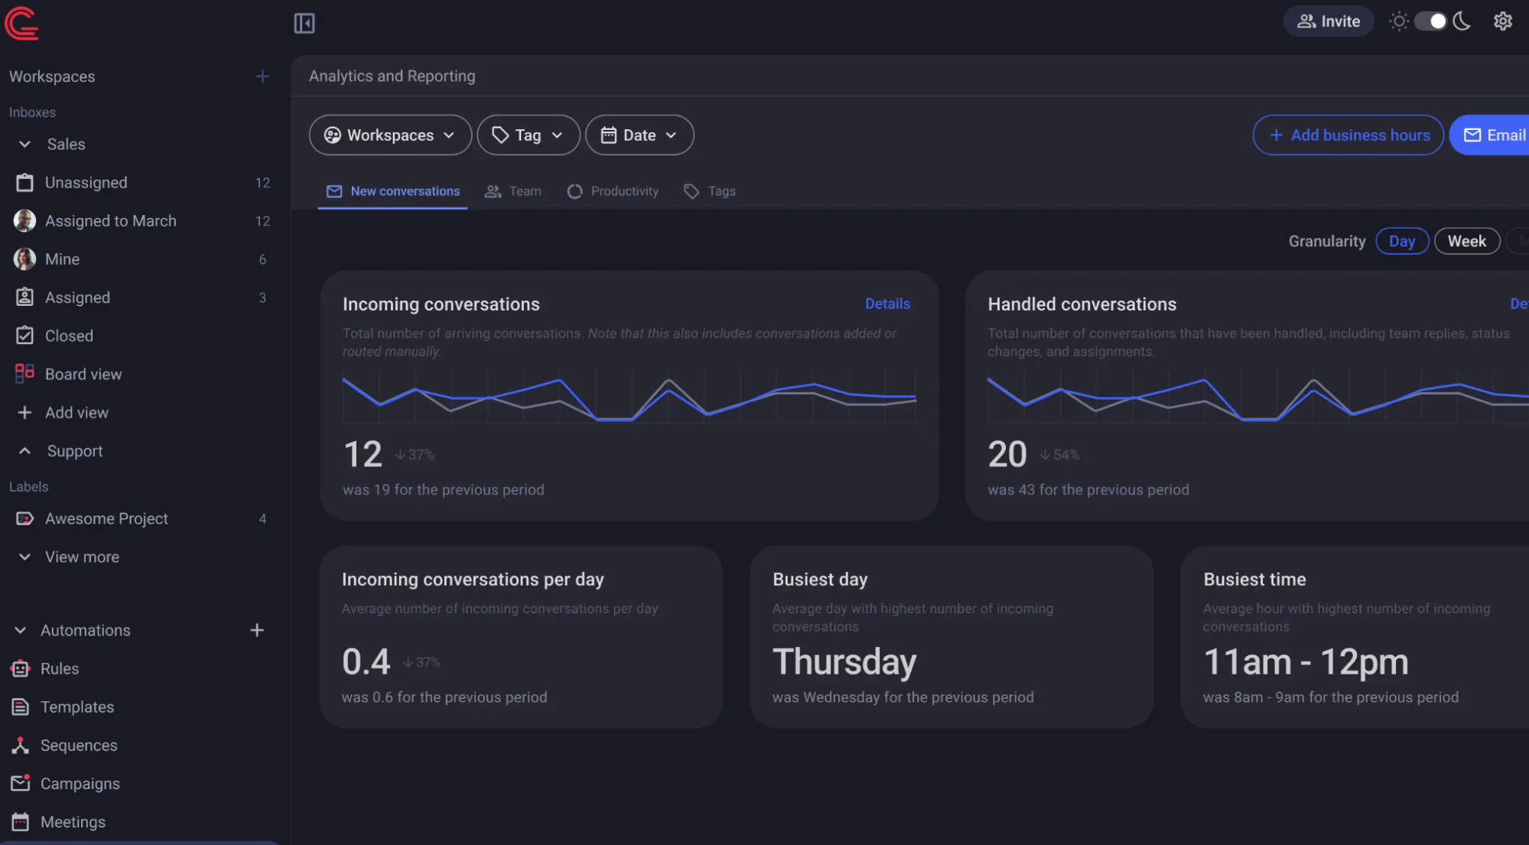This screenshot has width=1529, height=845.
Task: Switch to the Team tab
Action: [512, 191]
